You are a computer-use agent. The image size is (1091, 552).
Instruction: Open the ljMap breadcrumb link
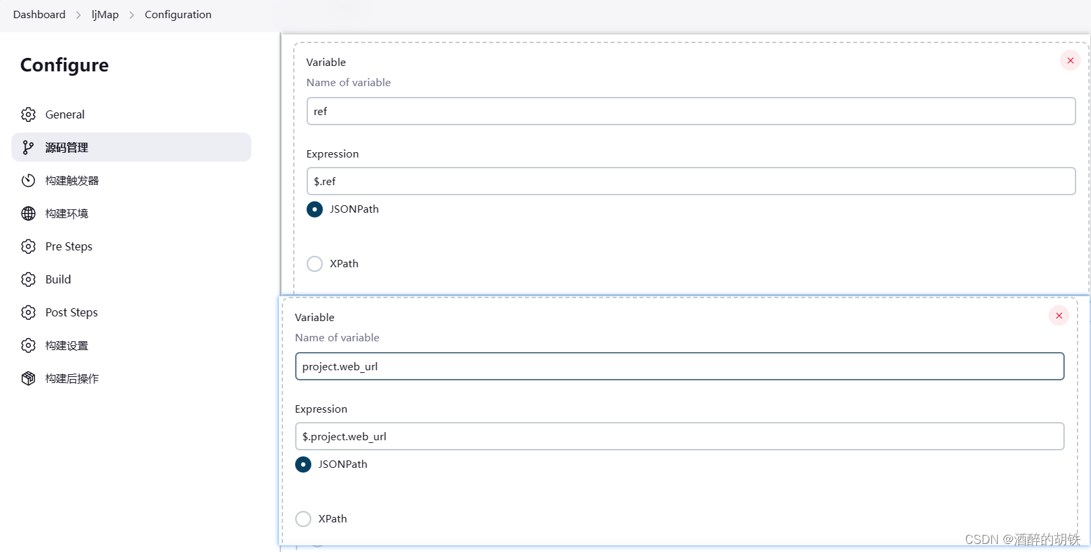pyautogui.click(x=105, y=15)
